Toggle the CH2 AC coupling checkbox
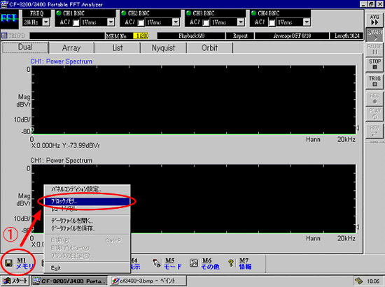Screen dimensions: 385x287 (x=141, y=22)
